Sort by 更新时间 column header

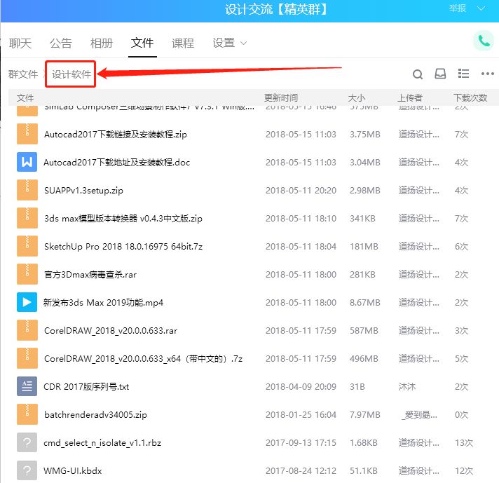coord(281,97)
